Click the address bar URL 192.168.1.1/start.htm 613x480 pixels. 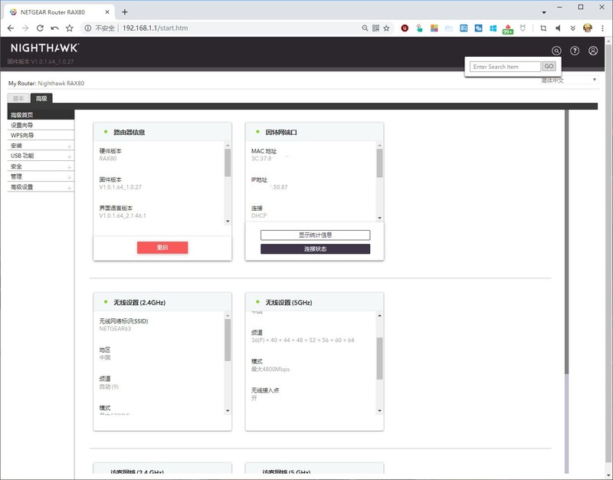(156, 28)
